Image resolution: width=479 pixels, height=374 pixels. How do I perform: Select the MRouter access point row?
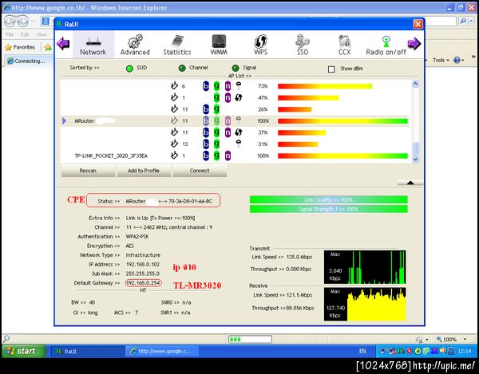[x=235, y=120]
